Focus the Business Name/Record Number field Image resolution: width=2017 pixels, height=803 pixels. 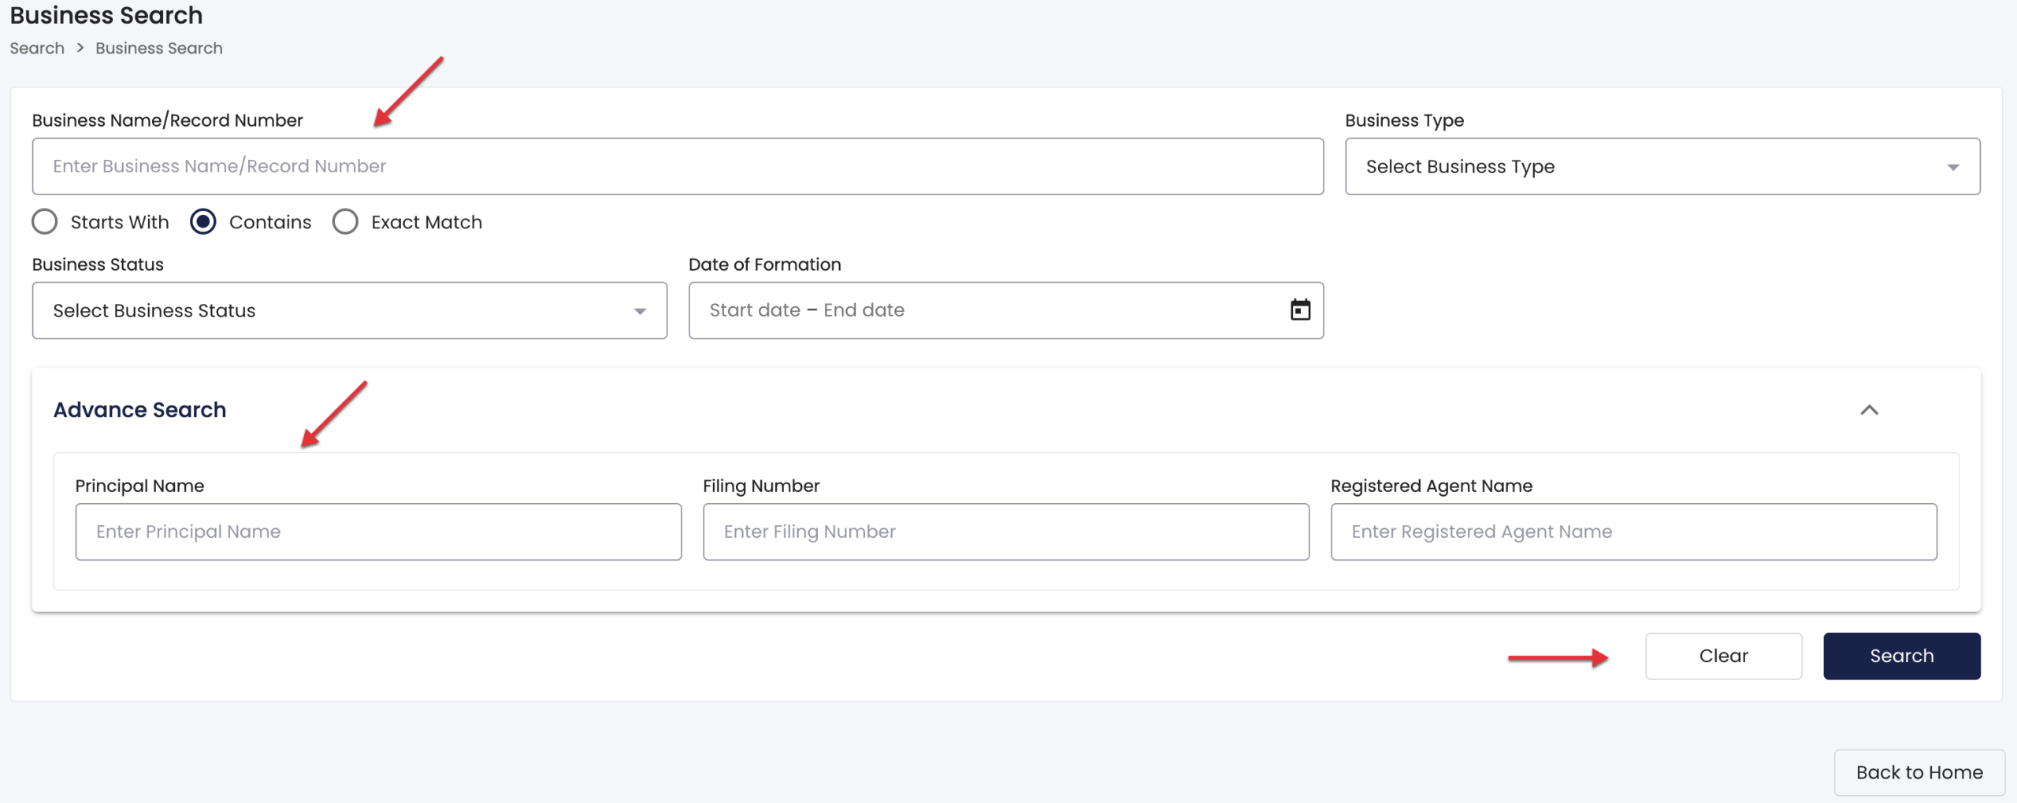point(678,166)
